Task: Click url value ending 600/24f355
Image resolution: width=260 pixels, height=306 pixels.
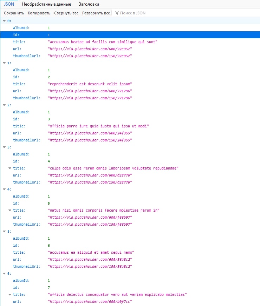Action: tap(90, 133)
